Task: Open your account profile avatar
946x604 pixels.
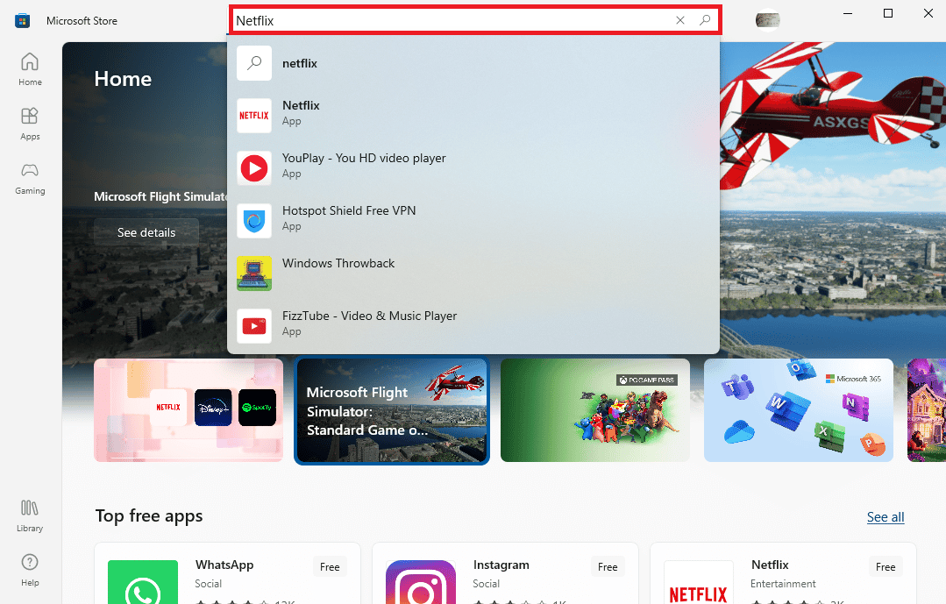Action: [767, 18]
